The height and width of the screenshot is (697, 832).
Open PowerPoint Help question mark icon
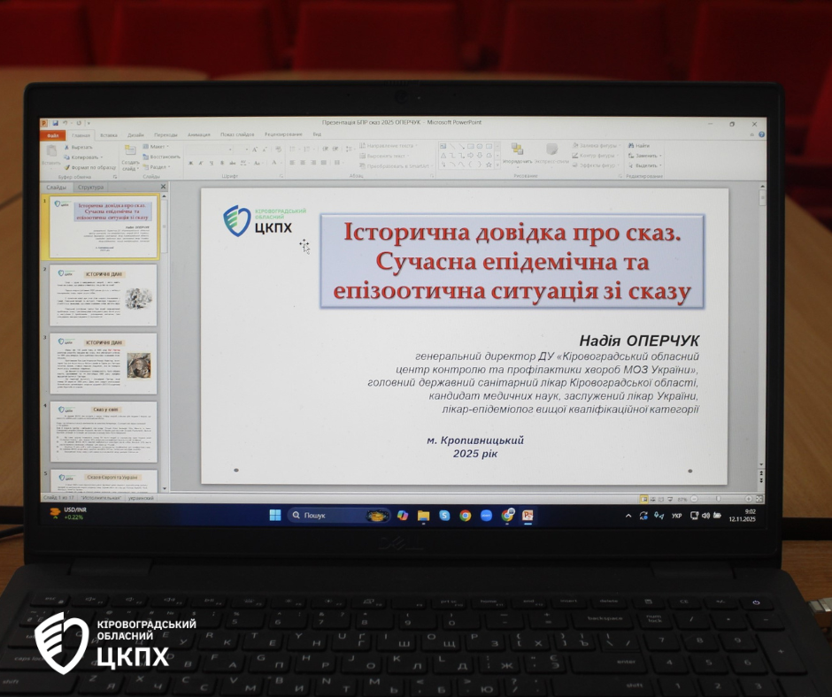(x=761, y=134)
